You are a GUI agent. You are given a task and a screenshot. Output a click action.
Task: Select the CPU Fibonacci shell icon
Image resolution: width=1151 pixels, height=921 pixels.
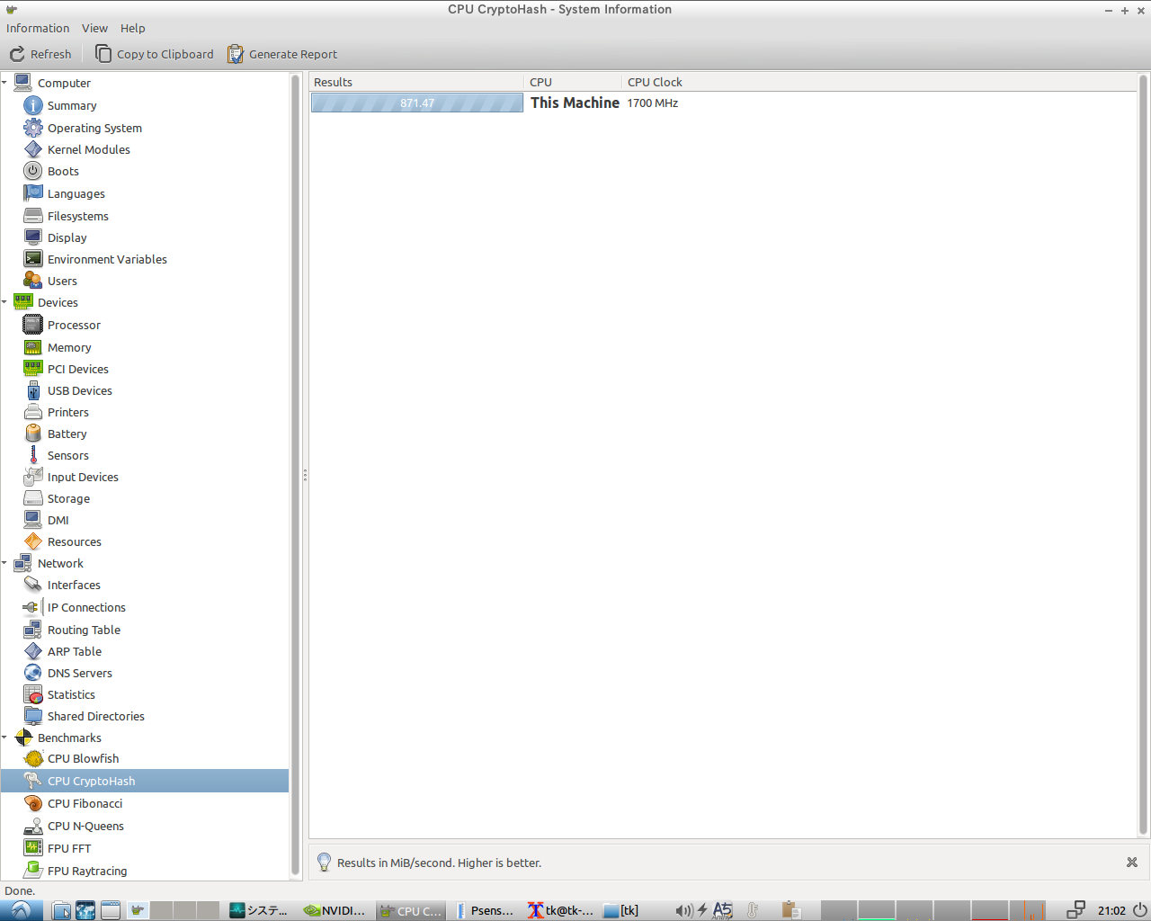coord(33,803)
